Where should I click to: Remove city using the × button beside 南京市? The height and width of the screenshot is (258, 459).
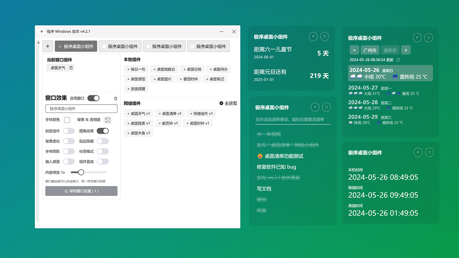pos(406,50)
